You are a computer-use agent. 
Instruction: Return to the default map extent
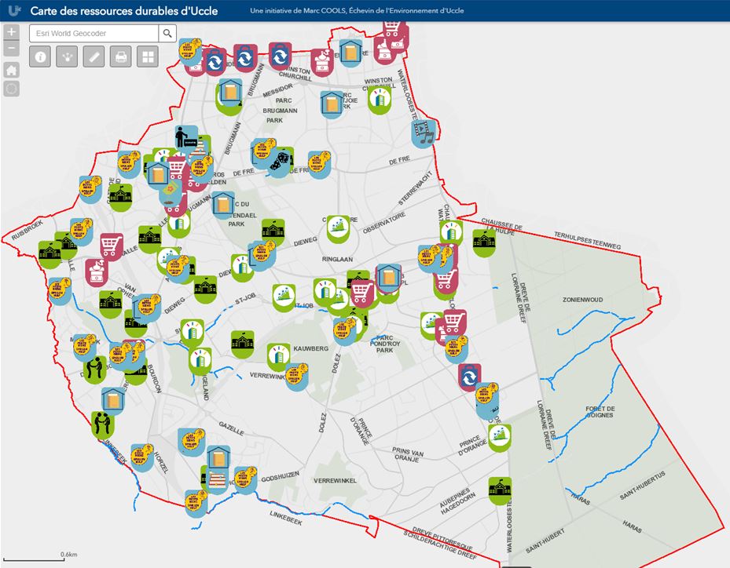[11, 70]
